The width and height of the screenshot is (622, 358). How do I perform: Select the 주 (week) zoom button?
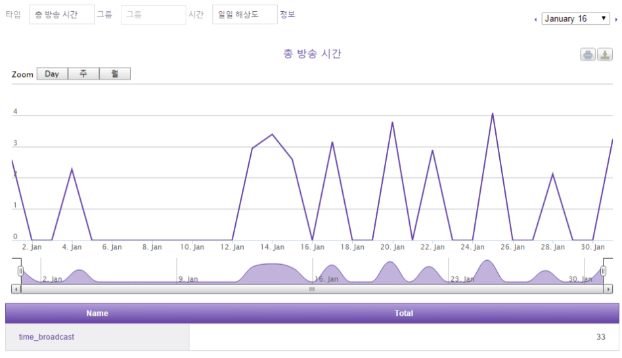pyautogui.click(x=83, y=74)
